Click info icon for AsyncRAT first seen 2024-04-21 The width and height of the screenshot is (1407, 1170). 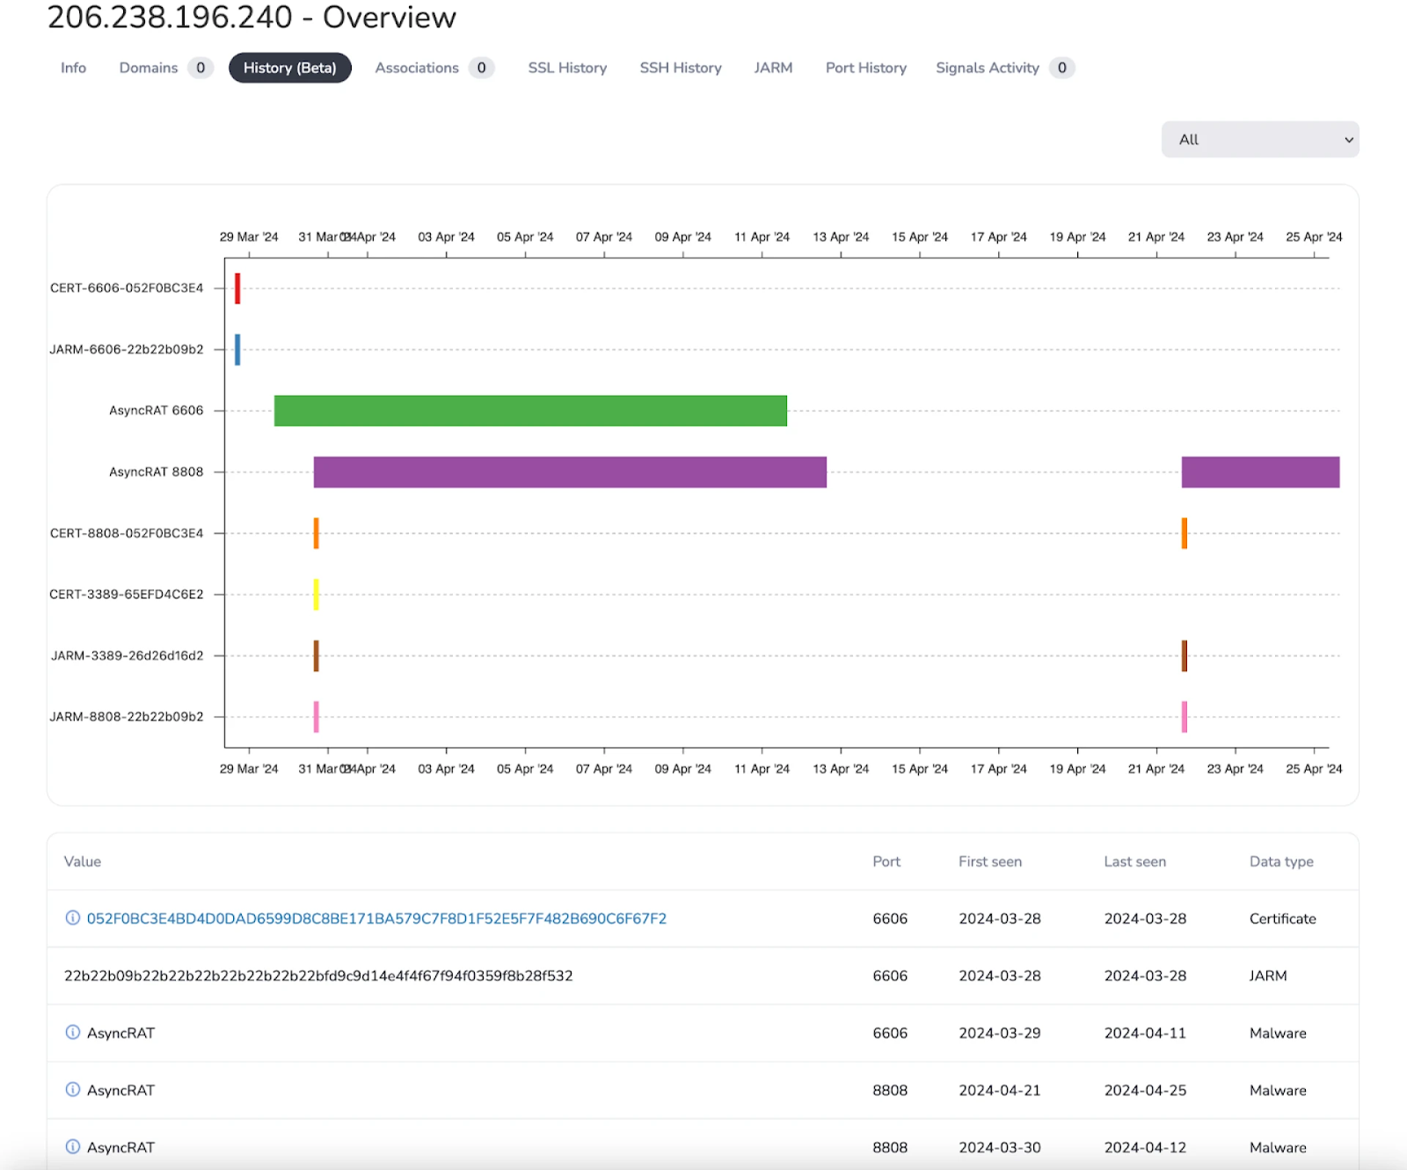tap(73, 1089)
